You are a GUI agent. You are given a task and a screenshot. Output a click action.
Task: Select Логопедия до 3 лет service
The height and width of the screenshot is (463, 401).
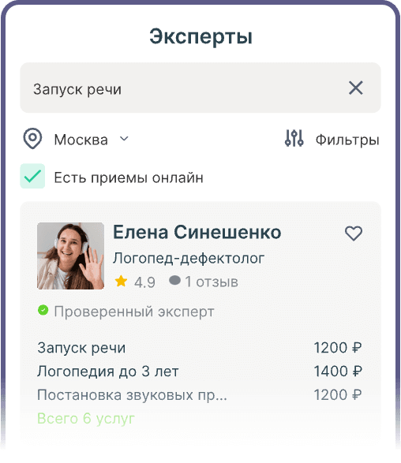pos(200,372)
